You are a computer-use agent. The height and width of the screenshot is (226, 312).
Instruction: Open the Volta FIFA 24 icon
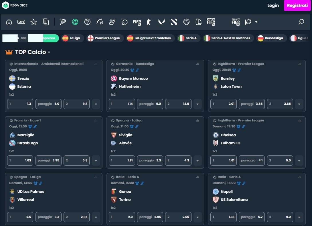click(x=211, y=22)
